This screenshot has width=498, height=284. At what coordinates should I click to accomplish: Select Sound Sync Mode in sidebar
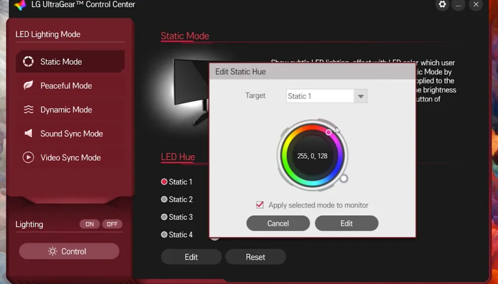click(x=71, y=134)
